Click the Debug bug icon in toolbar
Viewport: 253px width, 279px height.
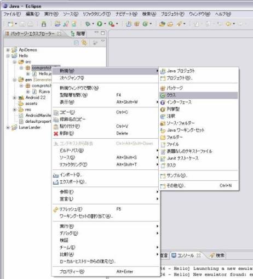[x=88, y=24]
